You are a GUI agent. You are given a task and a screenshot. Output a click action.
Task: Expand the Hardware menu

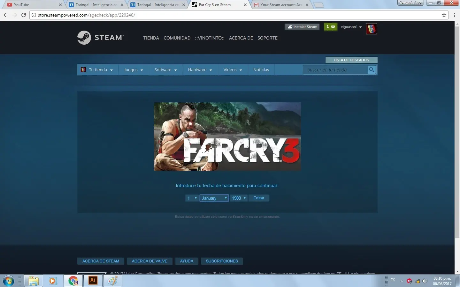click(x=200, y=70)
